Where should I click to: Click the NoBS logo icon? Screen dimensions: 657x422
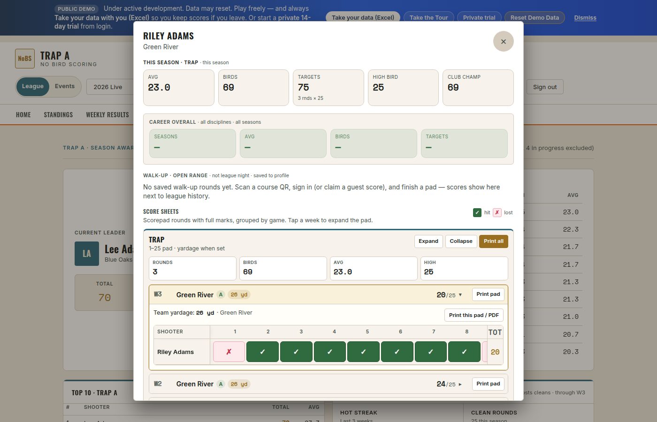[25, 59]
